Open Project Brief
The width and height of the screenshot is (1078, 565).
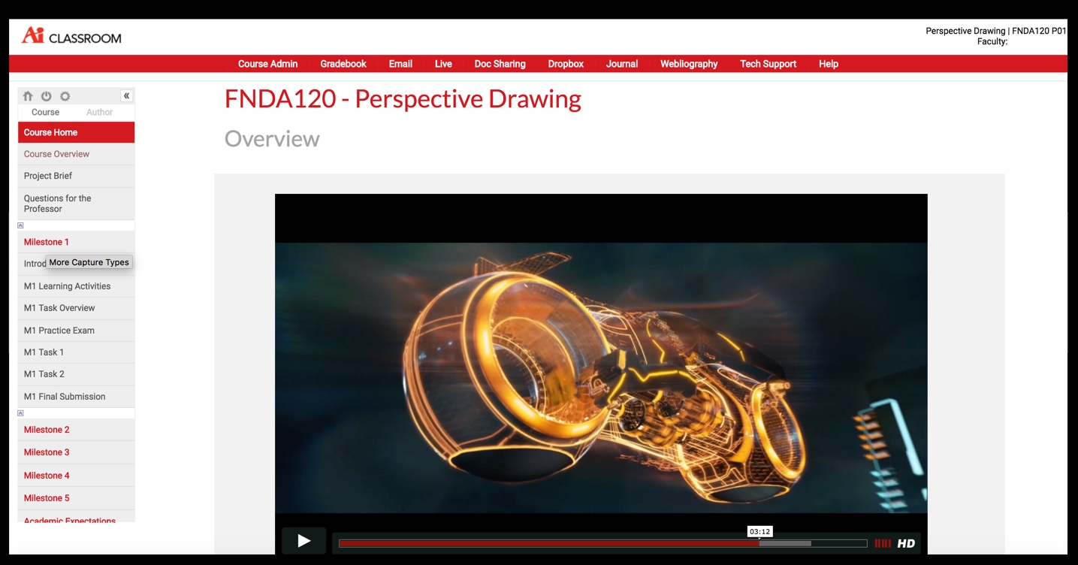76,176
